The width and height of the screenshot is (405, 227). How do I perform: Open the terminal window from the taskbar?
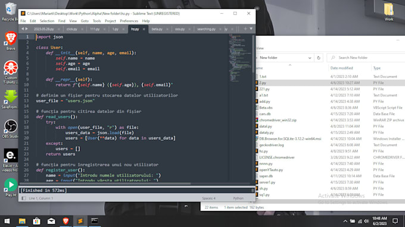point(95,221)
